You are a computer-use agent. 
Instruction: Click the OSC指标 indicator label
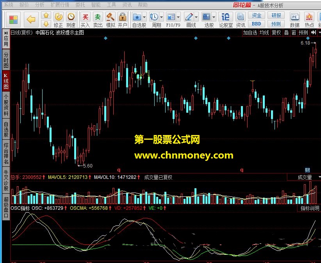tap(20, 208)
